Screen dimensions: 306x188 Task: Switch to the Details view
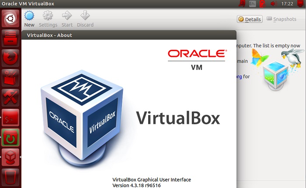250,19
